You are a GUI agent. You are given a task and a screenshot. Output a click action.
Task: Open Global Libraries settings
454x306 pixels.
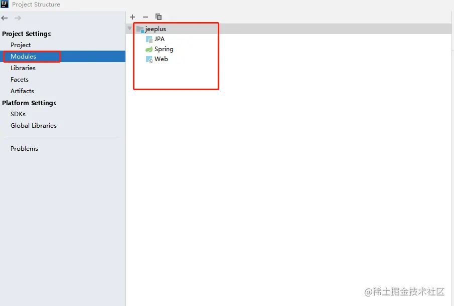tap(34, 125)
